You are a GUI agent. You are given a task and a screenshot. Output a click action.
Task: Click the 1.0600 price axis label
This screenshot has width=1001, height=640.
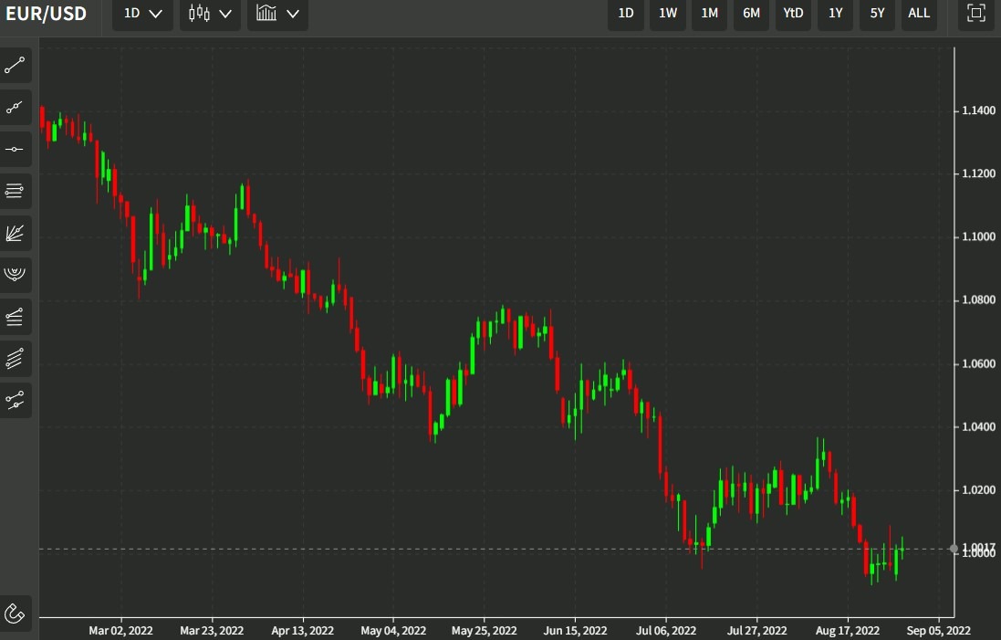click(978, 364)
